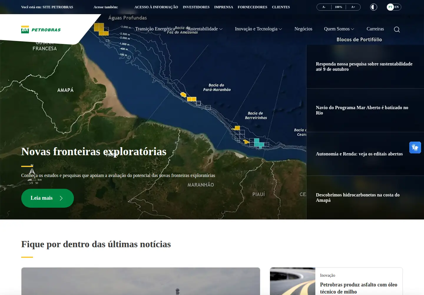The width and height of the screenshot is (424, 295).
Task: Click the Petrobras logo
Action: click(41, 29)
